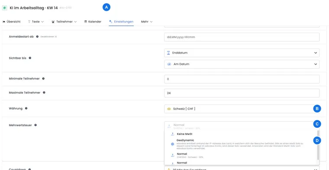Click the tax dropdown list scrollbar
Image resolution: width=329 pixels, height=170 pixels.
point(318,145)
